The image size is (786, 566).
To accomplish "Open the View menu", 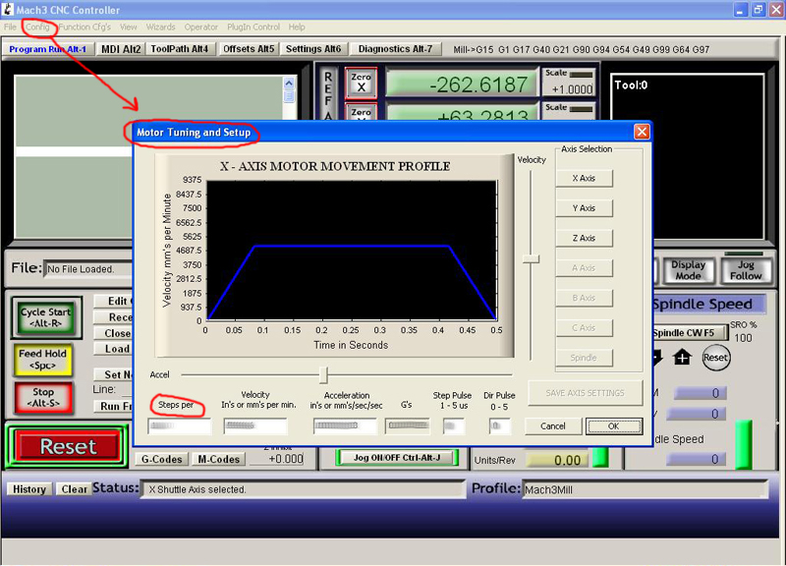I will [x=129, y=28].
